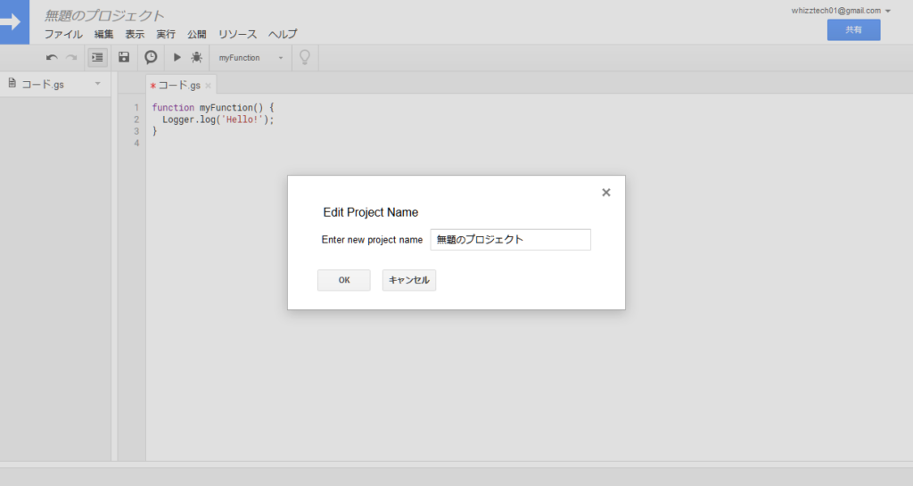
Task: Open the ヘルプ menu
Action: [283, 35]
